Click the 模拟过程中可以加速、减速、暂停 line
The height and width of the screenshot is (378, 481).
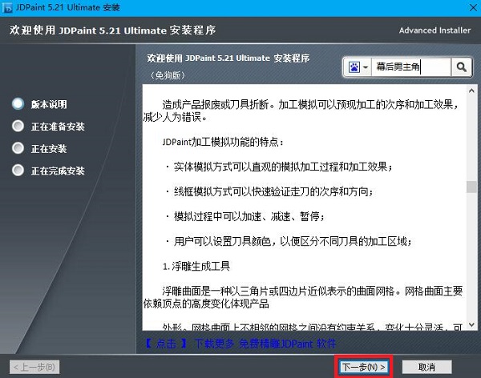point(245,216)
